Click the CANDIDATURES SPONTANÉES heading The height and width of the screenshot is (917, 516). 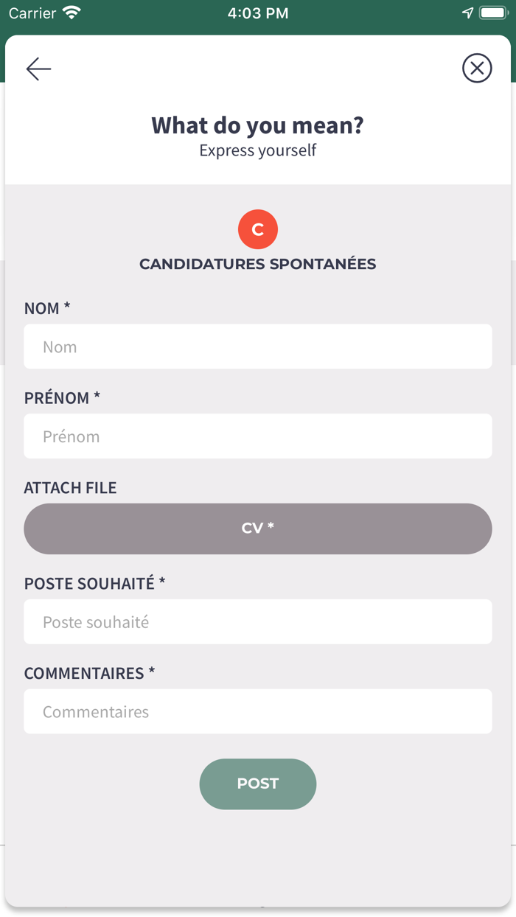click(x=257, y=264)
